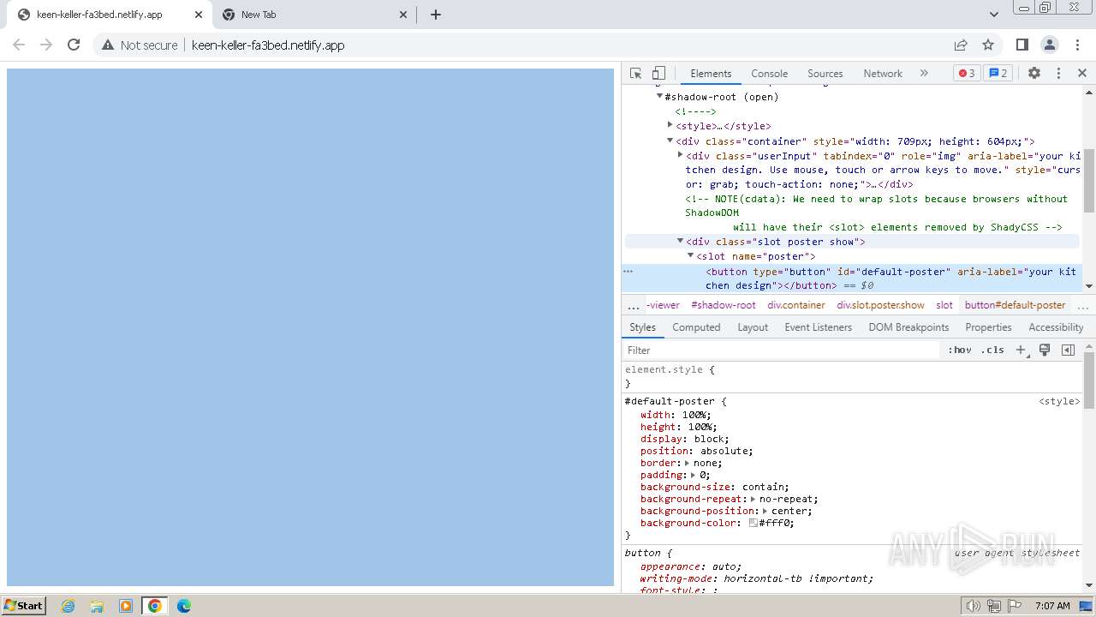Show the blue issues counter badge
This screenshot has height=617, width=1096.
998,74
